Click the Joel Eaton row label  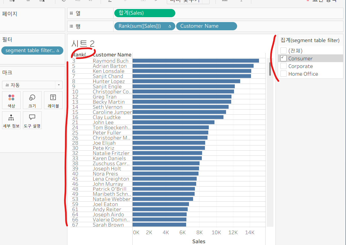(x=105, y=204)
